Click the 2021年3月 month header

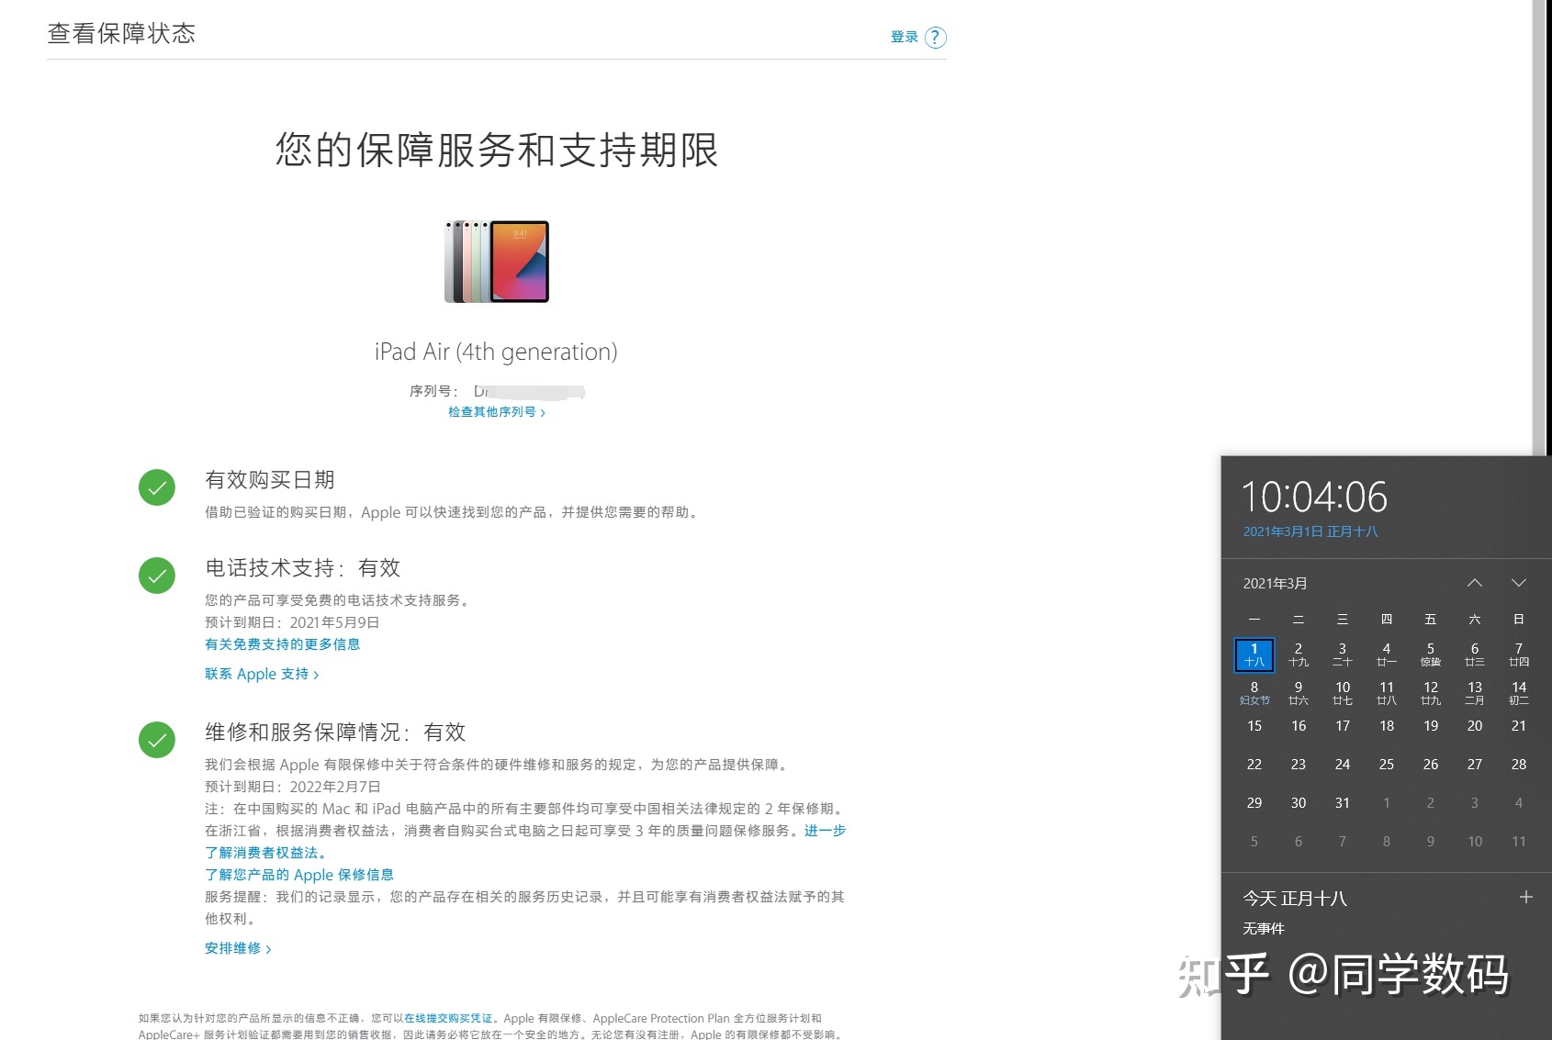click(1276, 584)
